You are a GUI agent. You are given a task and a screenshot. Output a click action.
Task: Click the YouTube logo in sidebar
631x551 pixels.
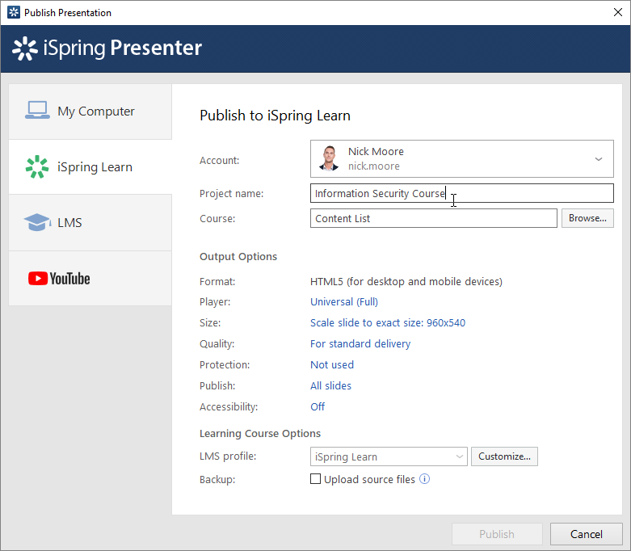pyautogui.click(x=59, y=279)
